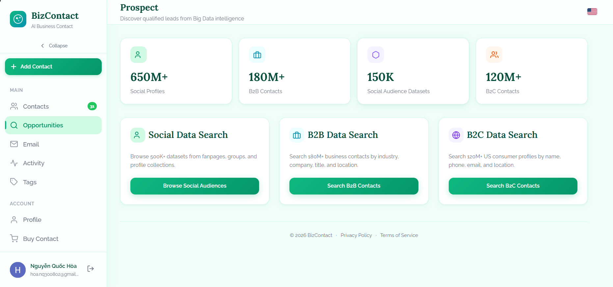Click the BizContact logo icon

(x=18, y=19)
